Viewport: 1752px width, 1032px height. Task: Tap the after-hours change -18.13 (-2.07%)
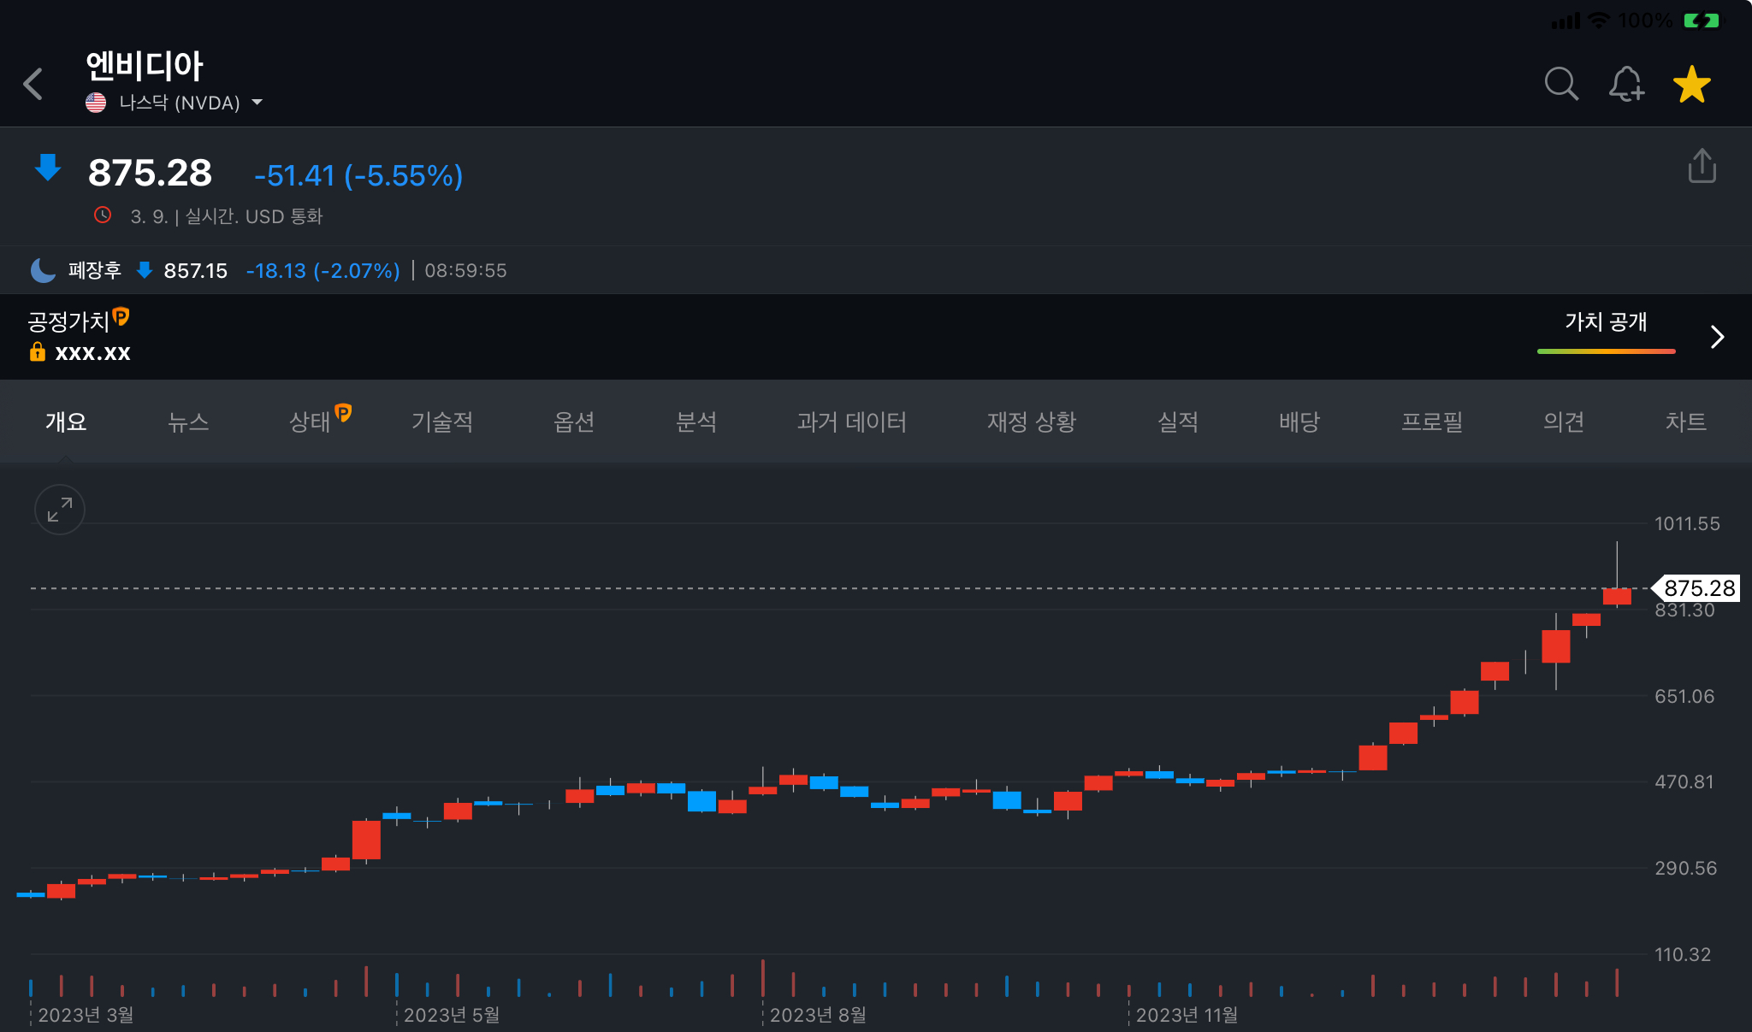pyautogui.click(x=323, y=271)
